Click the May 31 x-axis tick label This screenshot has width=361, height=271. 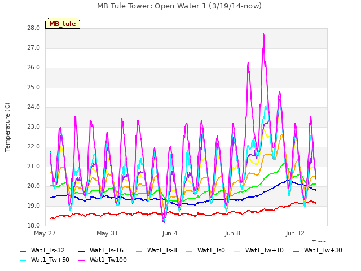(x=107, y=233)
